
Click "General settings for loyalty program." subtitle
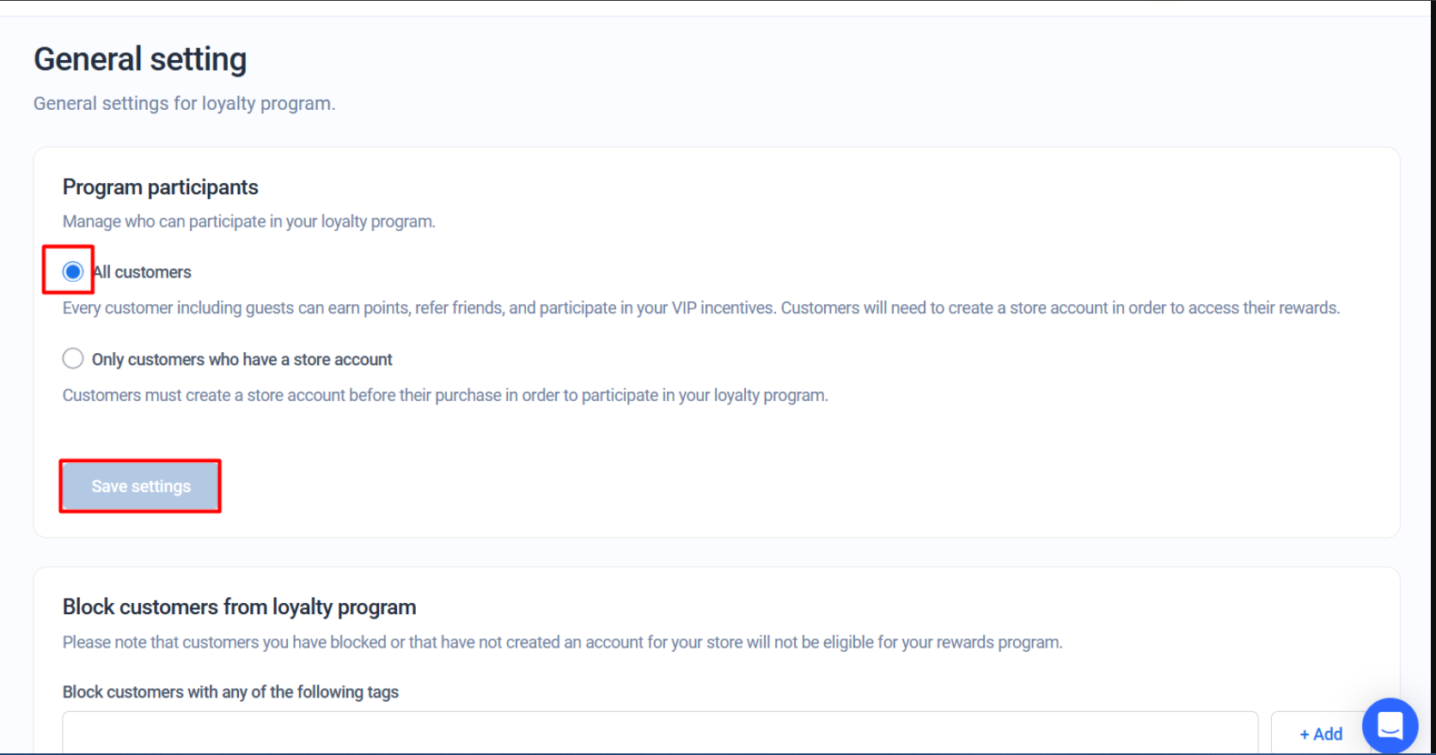click(x=184, y=103)
